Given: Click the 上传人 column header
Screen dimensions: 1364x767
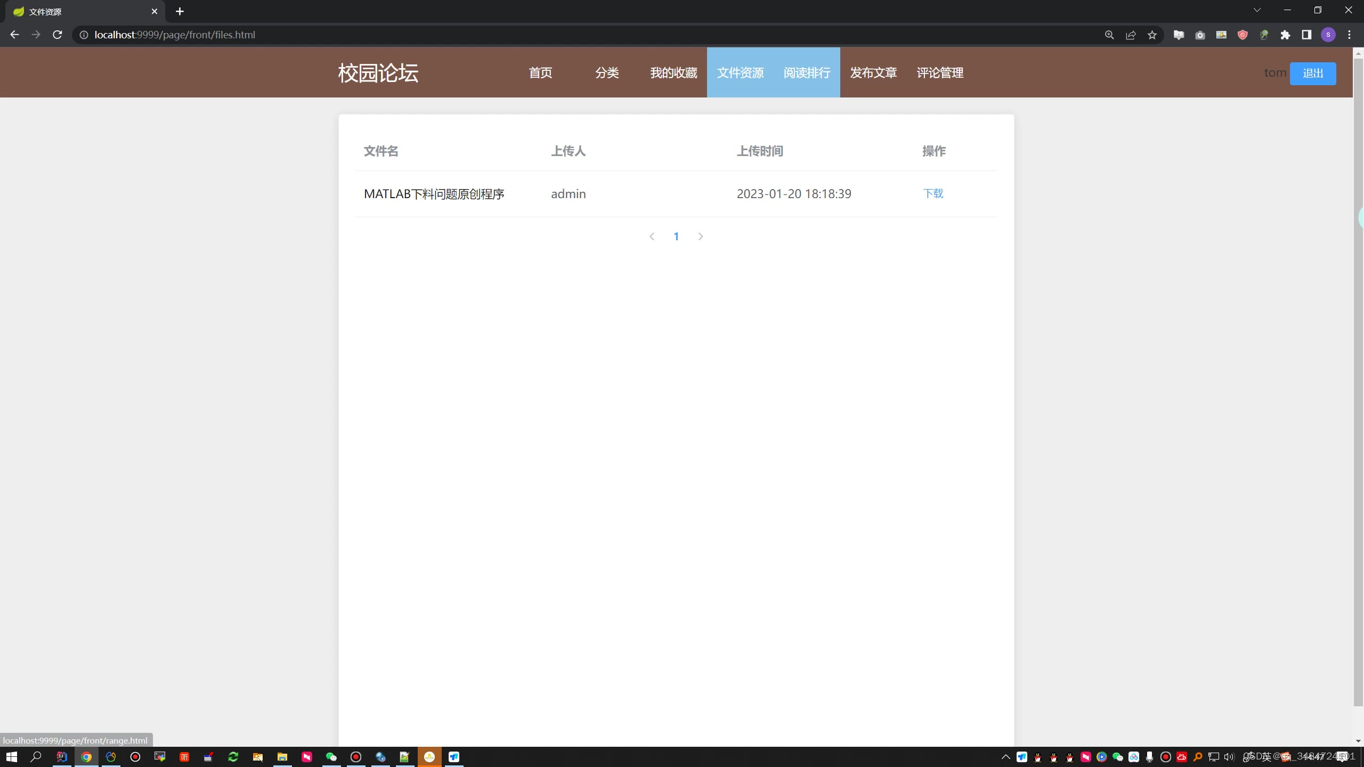Looking at the screenshot, I should pyautogui.click(x=568, y=151).
